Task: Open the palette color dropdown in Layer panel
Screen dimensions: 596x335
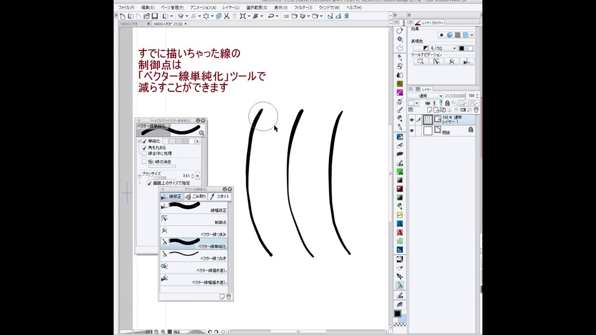Action: point(417,103)
